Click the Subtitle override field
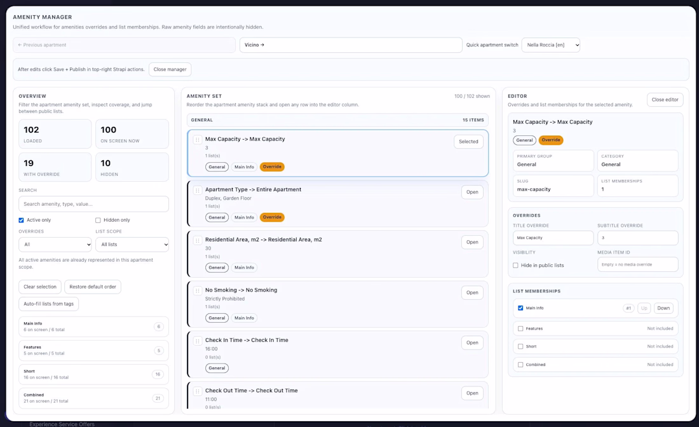The image size is (699, 427). point(637,238)
